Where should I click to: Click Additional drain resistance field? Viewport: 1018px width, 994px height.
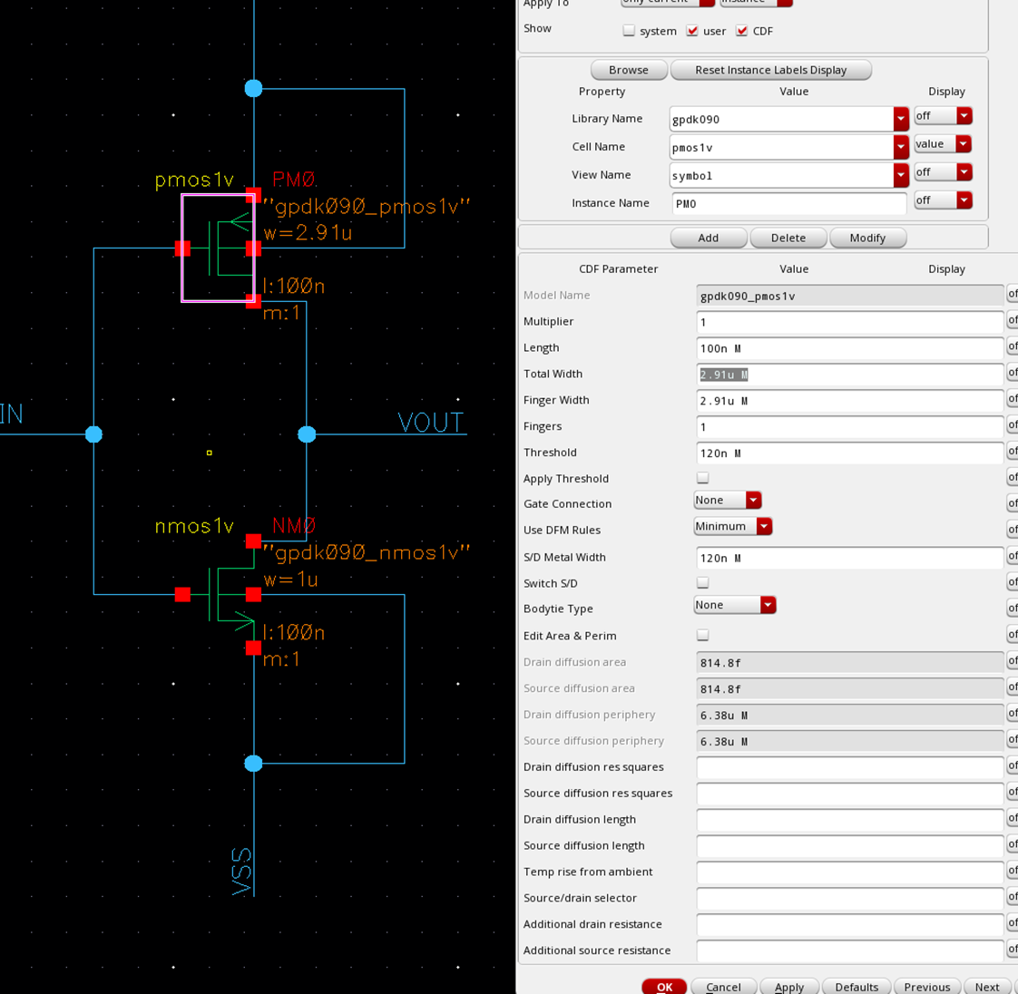(x=849, y=924)
